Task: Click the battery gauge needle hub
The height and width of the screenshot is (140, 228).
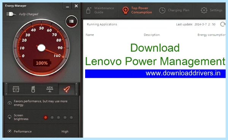Action: click(41, 48)
